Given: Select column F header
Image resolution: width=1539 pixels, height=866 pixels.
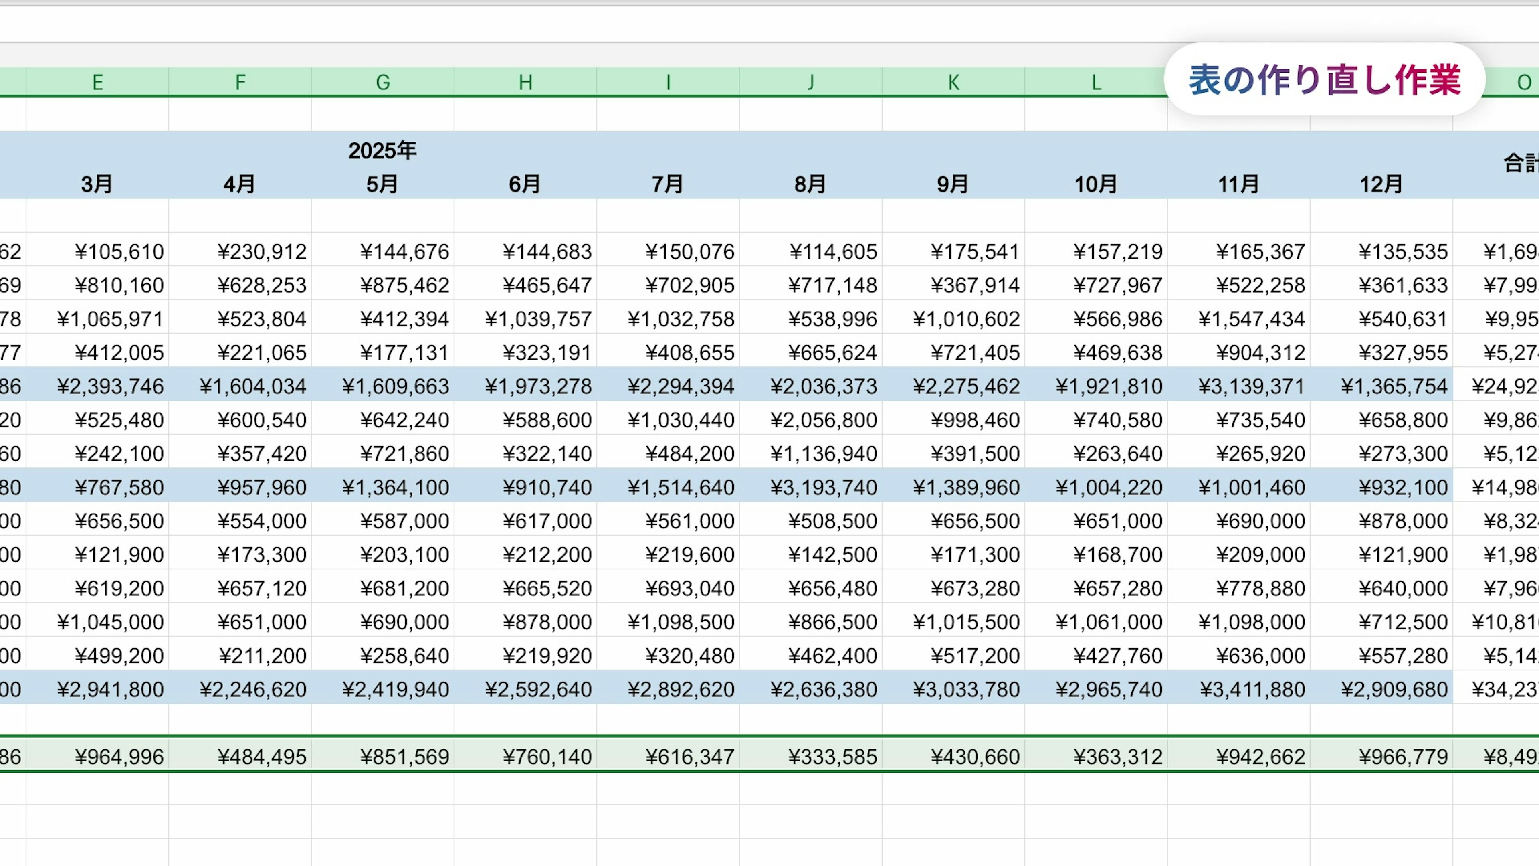Looking at the screenshot, I should tap(240, 82).
